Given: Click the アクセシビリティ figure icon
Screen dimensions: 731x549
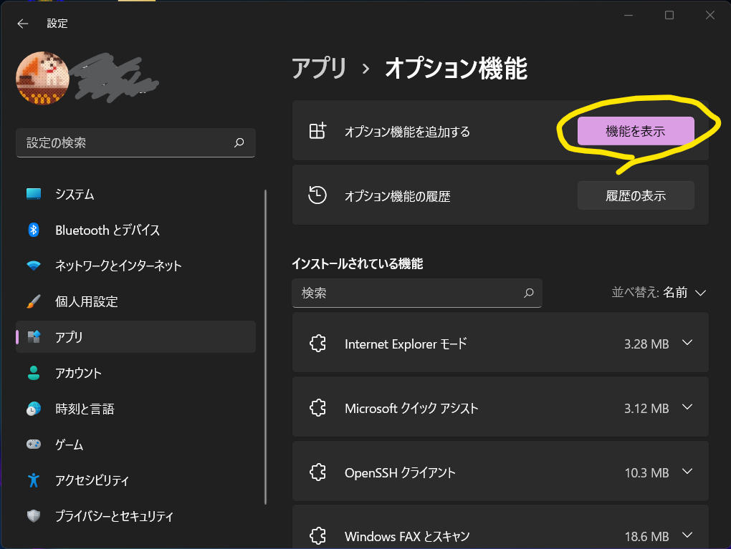Looking at the screenshot, I should point(34,480).
